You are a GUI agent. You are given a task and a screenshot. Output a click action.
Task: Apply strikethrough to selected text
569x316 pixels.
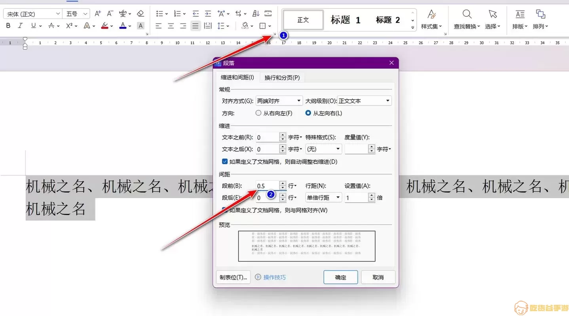click(51, 26)
